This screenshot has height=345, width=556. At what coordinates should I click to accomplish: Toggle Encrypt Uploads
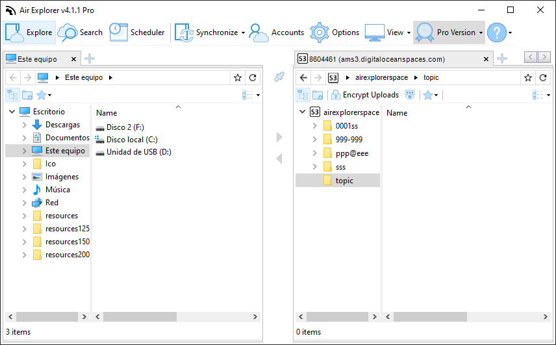pos(364,95)
